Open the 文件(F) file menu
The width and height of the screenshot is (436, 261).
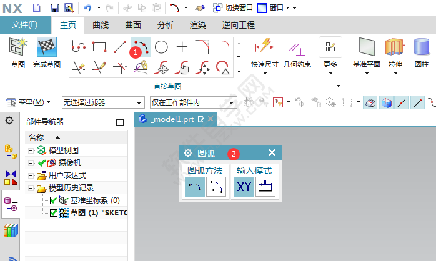pyautogui.click(x=25, y=25)
